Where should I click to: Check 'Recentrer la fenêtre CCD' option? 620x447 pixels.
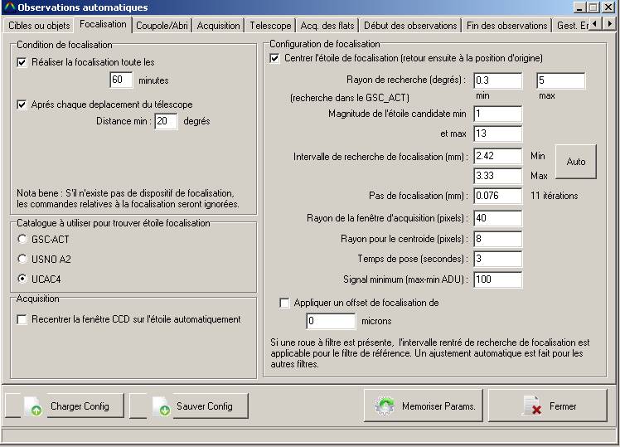click(x=22, y=319)
